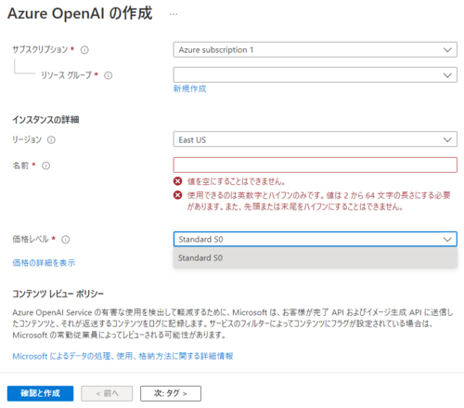Click info icon next to リージョン
Viewport: 464px width, 408px height.
pyautogui.click(x=51, y=140)
